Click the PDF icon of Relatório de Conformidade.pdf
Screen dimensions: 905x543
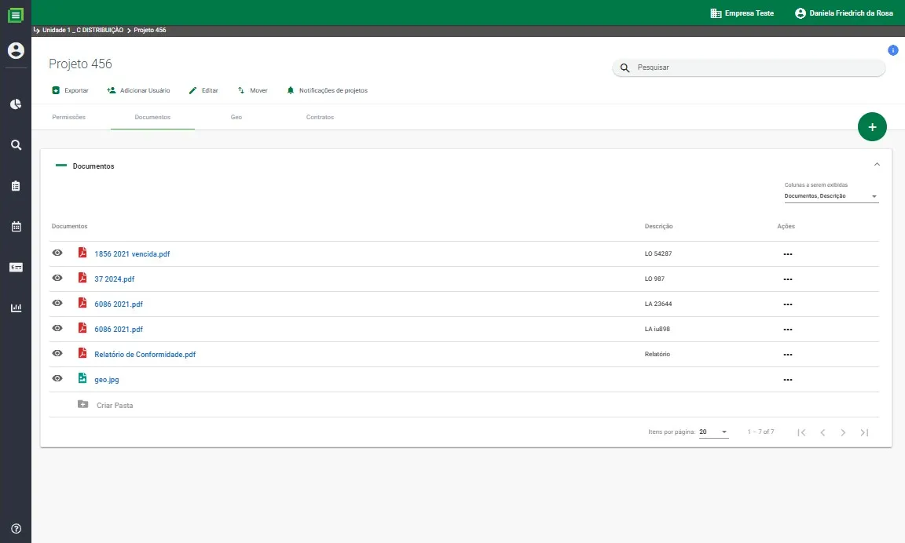[x=82, y=353]
